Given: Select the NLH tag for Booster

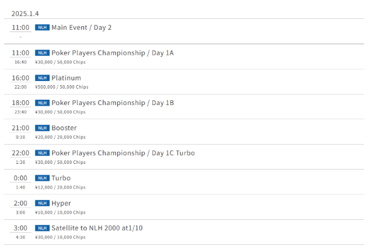Looking at the screenshot, I should point(42,128).
